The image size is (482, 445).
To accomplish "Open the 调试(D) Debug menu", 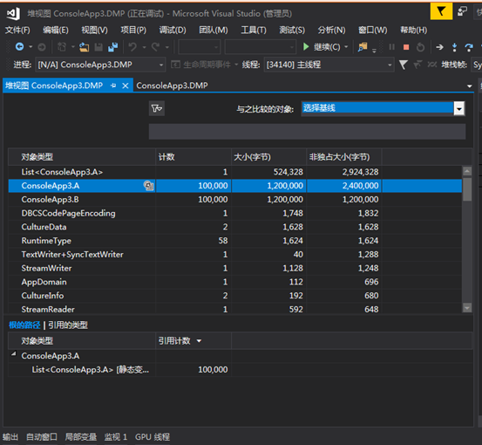I will coord(173,30).
